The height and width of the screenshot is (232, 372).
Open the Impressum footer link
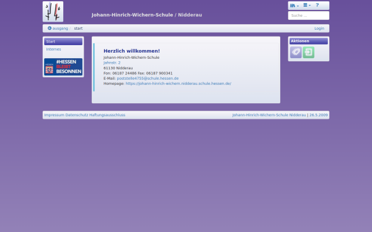coord(54,115)
